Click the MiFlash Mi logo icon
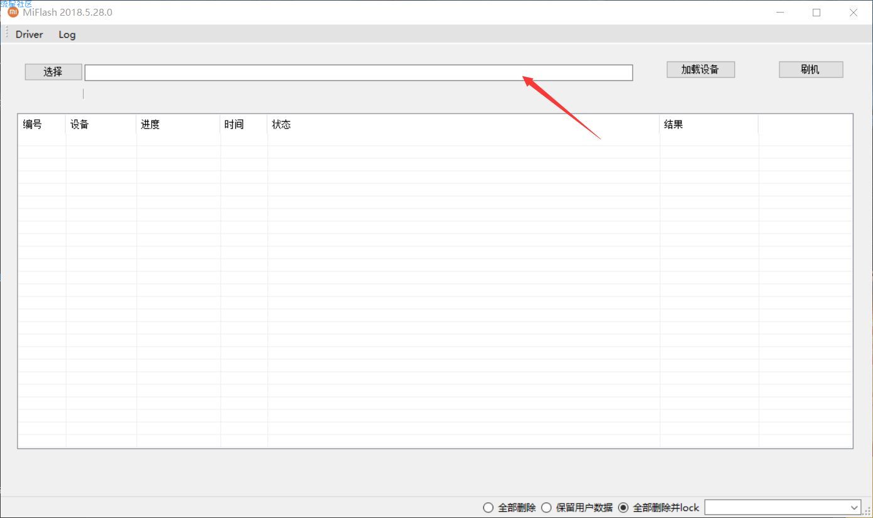 point(13,12)
